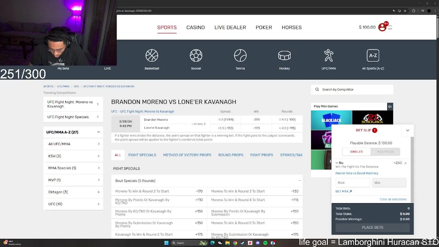Click into the Win input field
Screen dimensions: 439x247
tap(389, 183)
